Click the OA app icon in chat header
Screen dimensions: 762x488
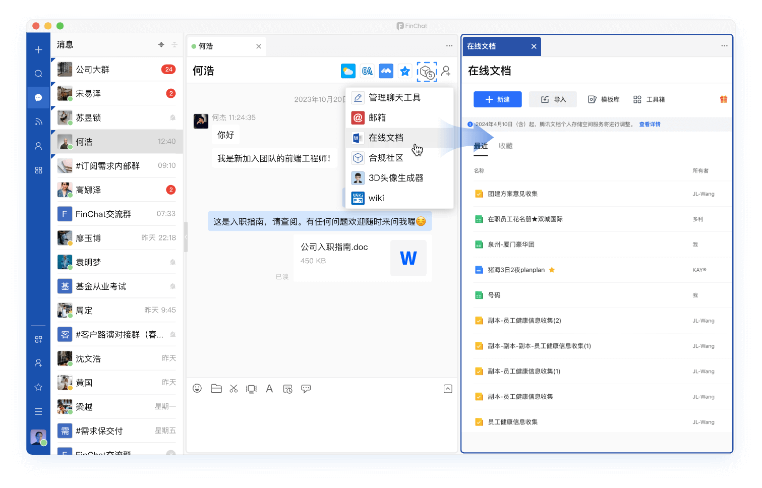coord(367,71)
